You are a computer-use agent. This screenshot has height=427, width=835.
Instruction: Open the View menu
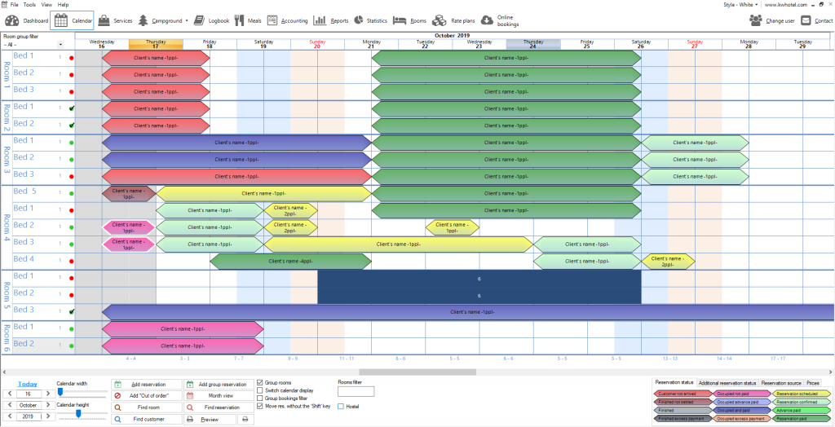coord(46,4)
